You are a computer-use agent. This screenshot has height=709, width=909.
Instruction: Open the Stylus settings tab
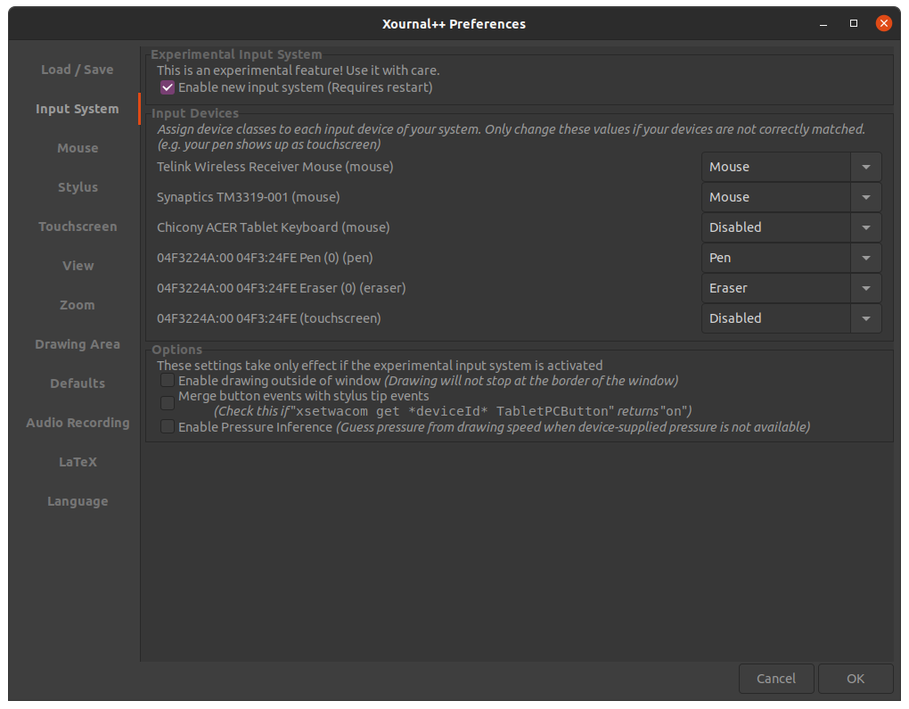pos(78,187)
